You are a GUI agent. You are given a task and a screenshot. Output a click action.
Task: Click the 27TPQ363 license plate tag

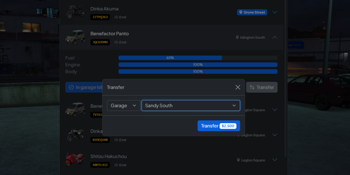coord(100,17)
